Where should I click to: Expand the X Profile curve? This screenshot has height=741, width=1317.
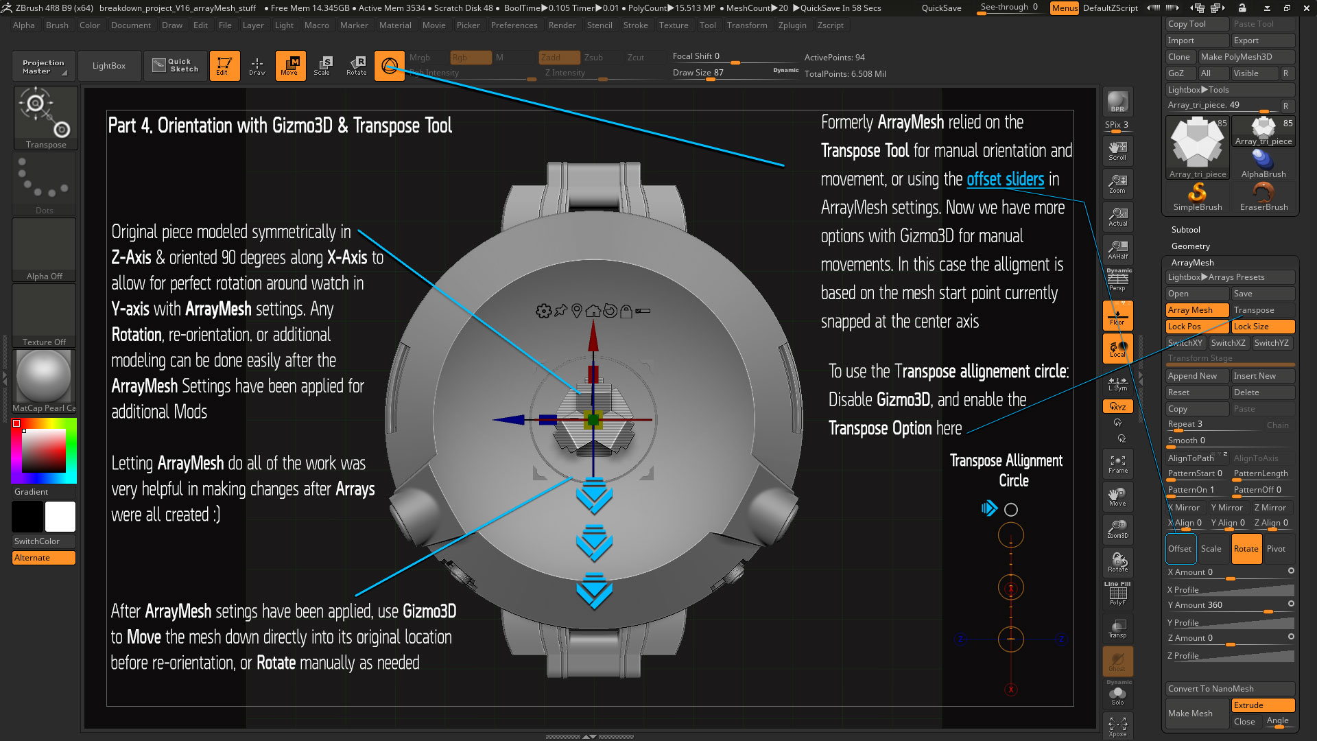pyautogui.click(x=1230, y=590)
